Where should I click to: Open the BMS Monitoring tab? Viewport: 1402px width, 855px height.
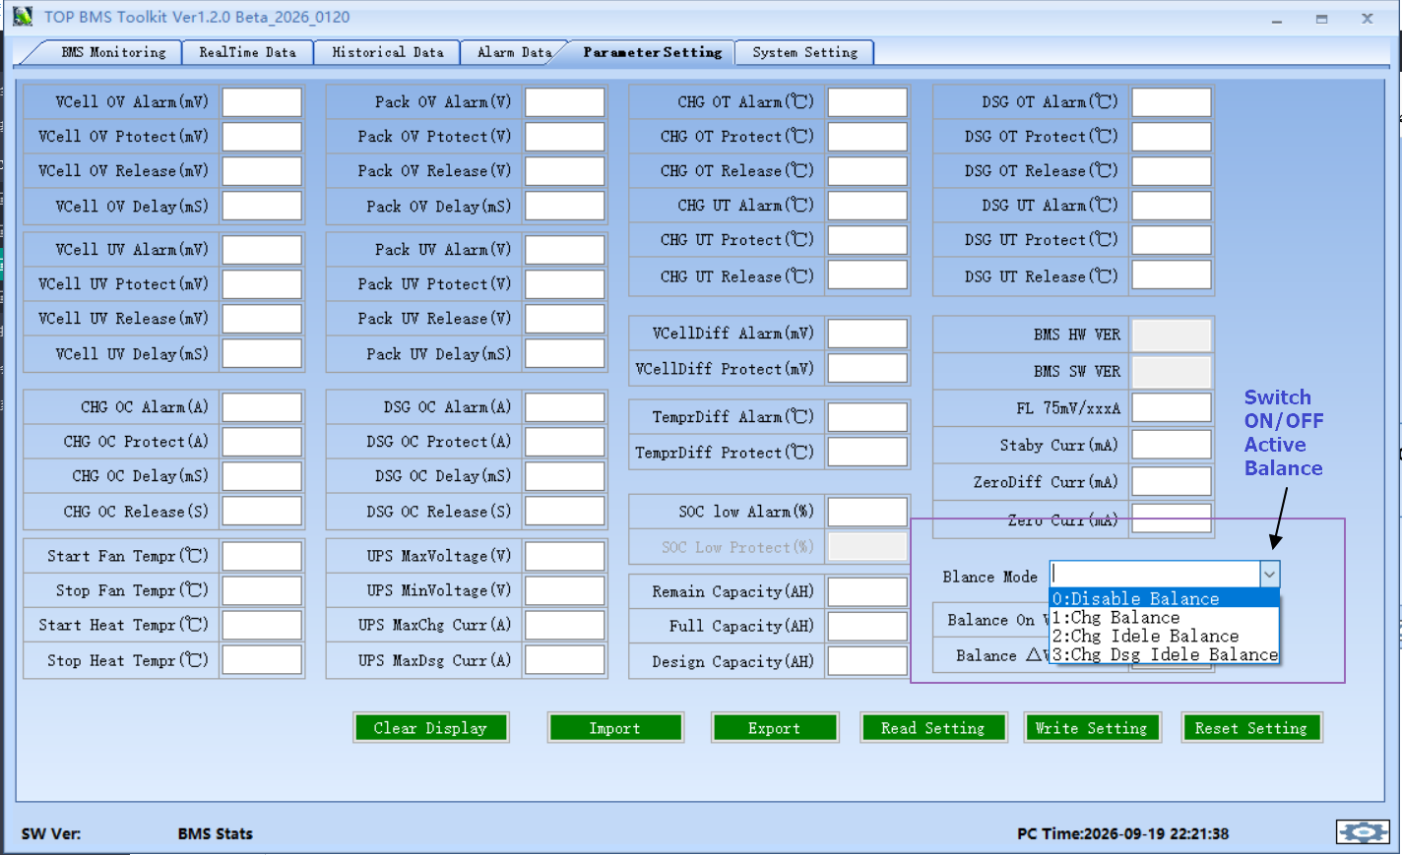pyautogui.click(x=113, y=52)
